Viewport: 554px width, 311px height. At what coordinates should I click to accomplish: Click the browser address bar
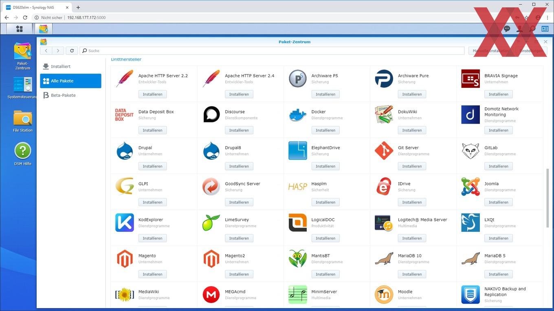(269, 17)
